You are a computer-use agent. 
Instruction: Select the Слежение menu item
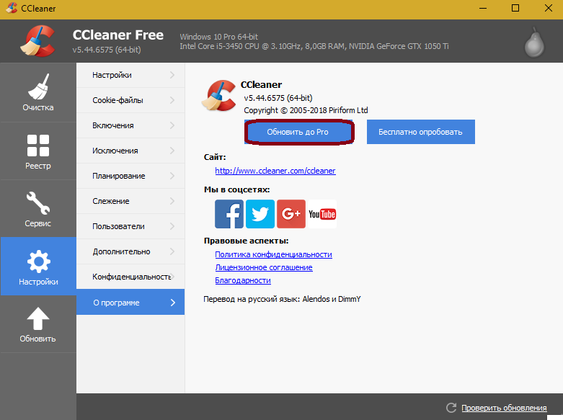tap(111, 201)
